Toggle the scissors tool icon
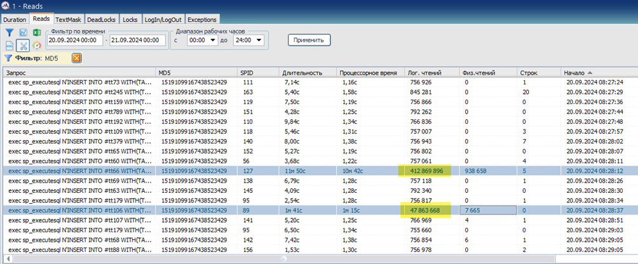 point(23,46)
